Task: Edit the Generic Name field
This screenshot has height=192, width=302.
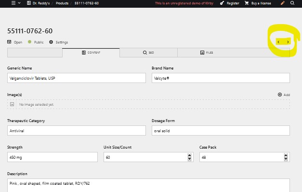Action: [x=77, y=78]
